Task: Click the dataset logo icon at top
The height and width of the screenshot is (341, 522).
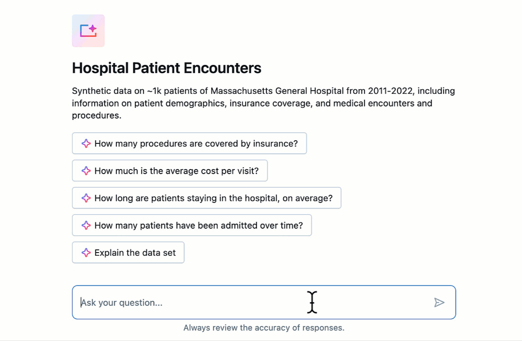Action: click(x=88, y=31)
